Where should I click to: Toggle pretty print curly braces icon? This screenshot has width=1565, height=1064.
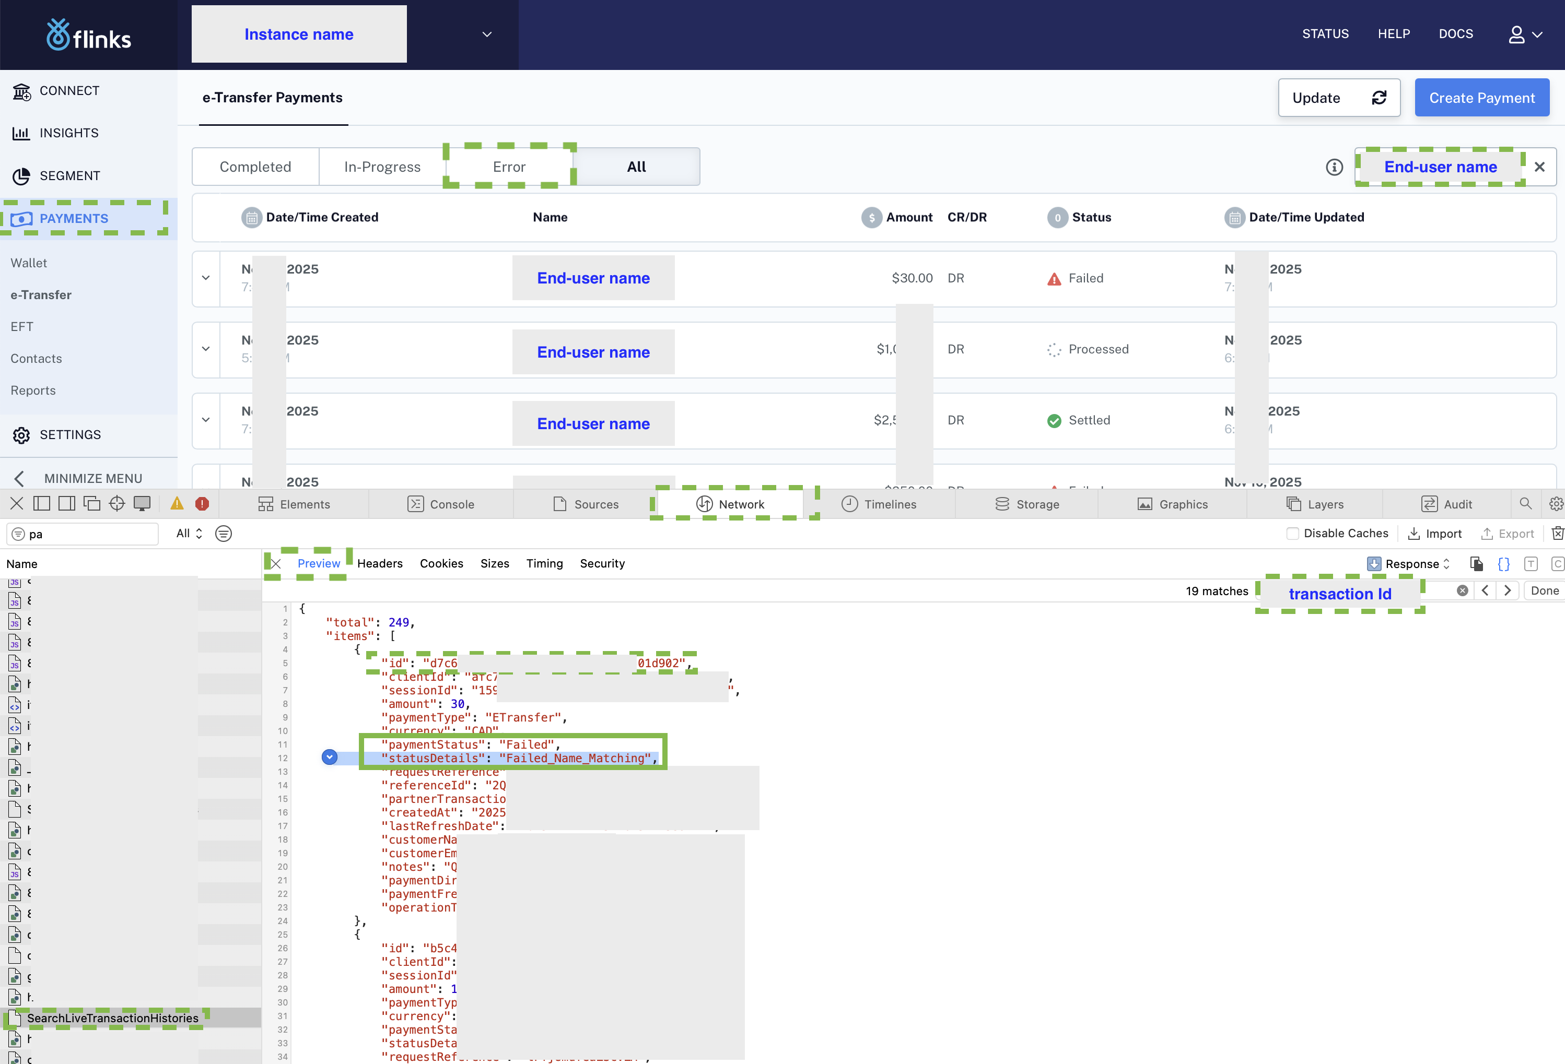point(1504,564)
